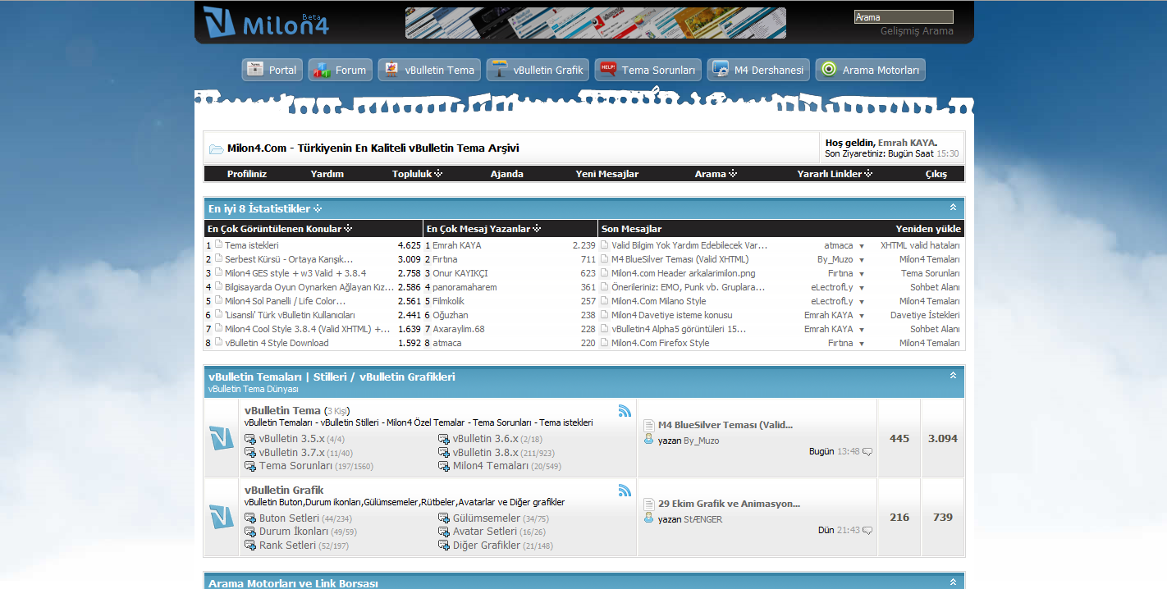Open poster Onur KAYIKÇI in top posters list
This screenshot has height=589, width=1167.
(x=460, y=273)
